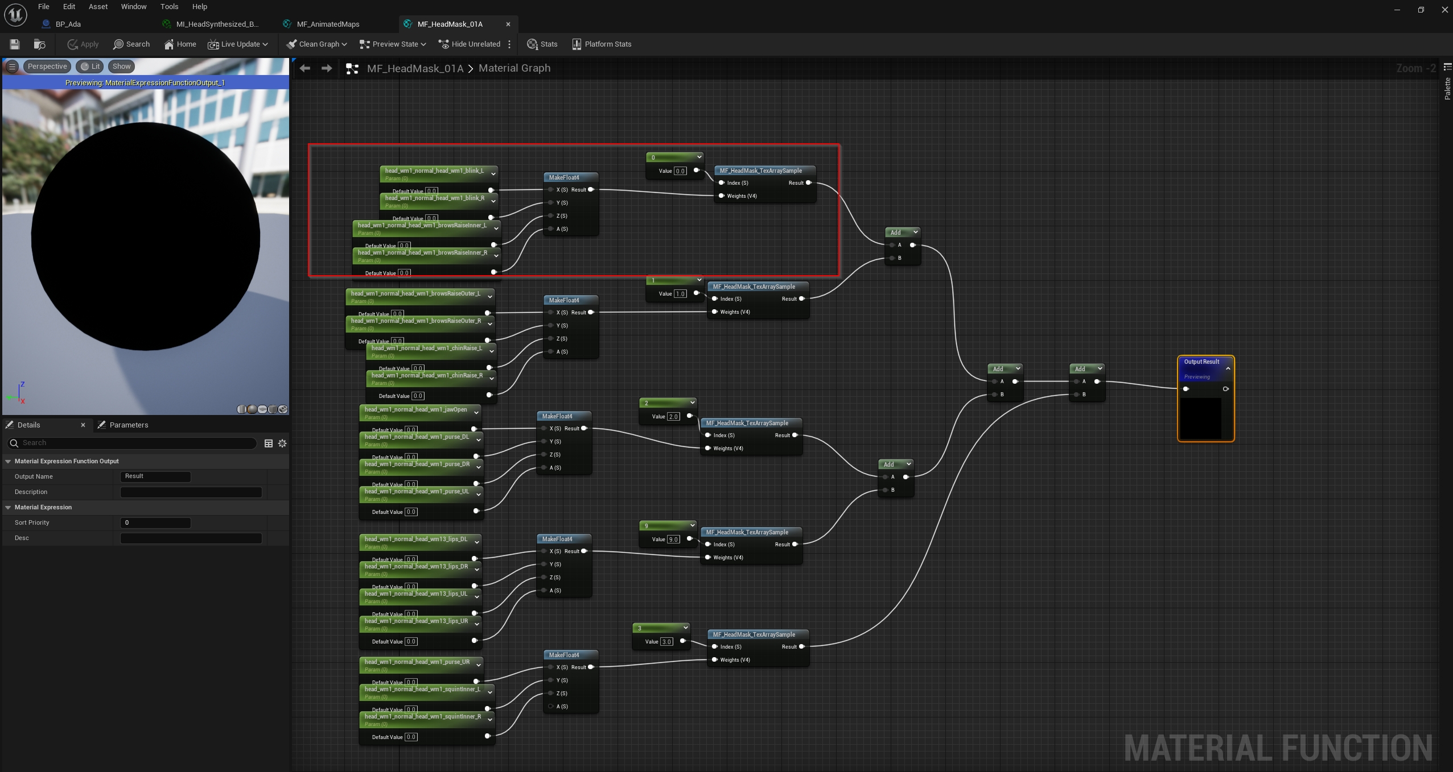The height and width of the screenshot is (772, 1453).
Task: Click Apply to compile the material changes
Action: pos(82,44)
